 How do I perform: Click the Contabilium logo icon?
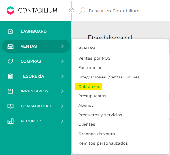point(10,10)
